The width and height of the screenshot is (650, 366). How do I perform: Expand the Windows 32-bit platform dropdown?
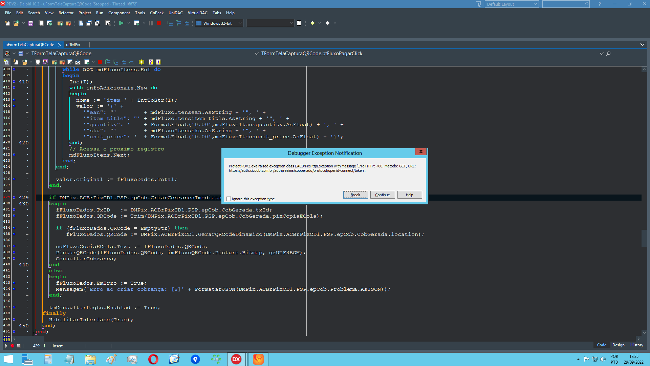(240, 23)
